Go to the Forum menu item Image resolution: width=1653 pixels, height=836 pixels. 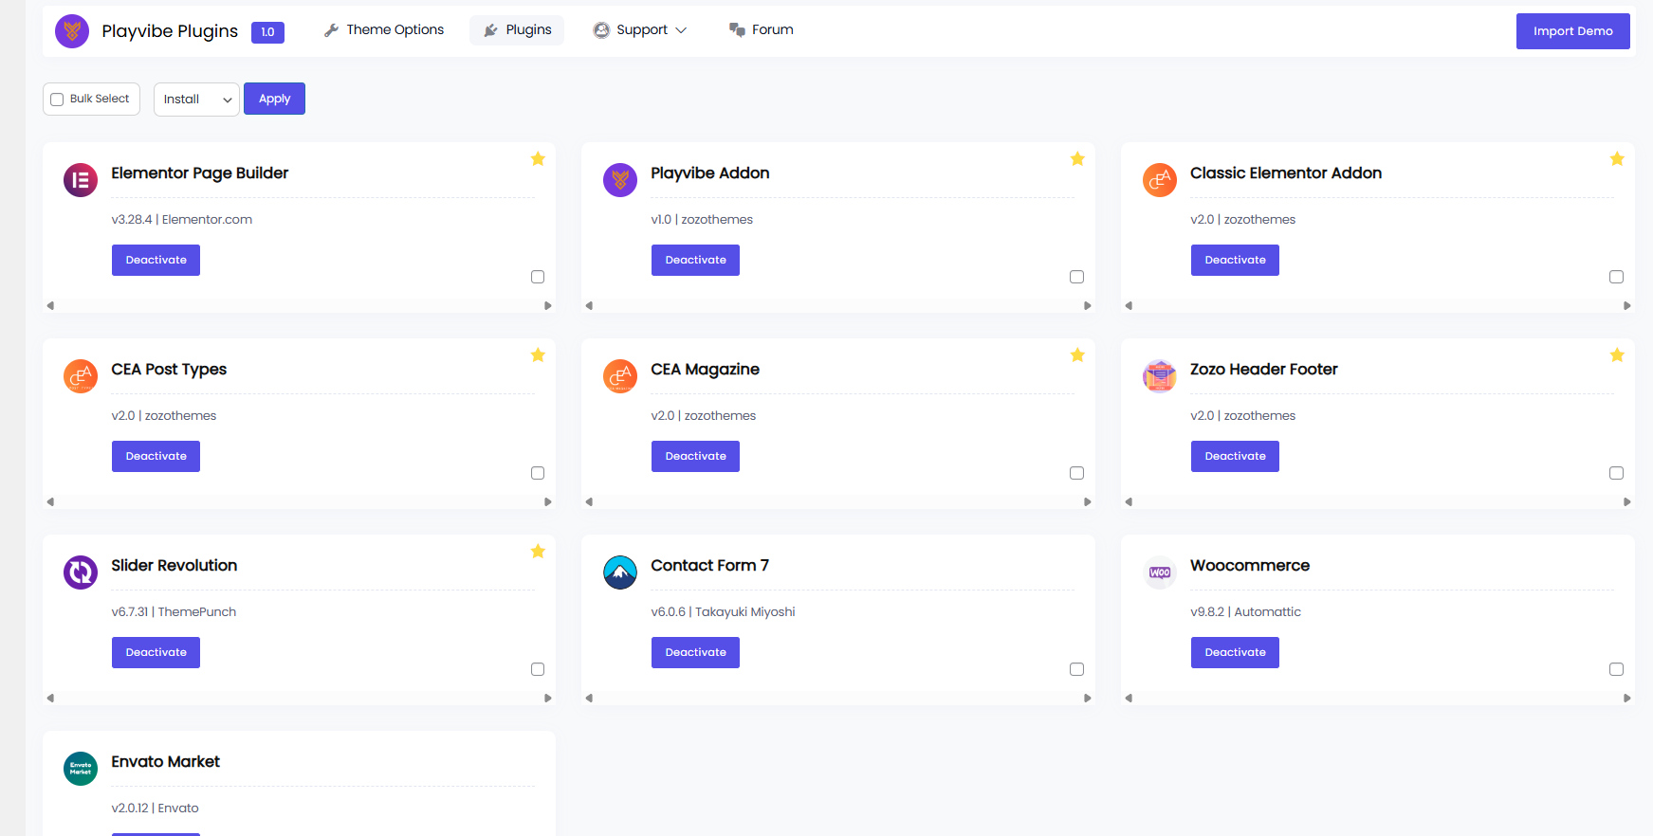pos(762,30)
